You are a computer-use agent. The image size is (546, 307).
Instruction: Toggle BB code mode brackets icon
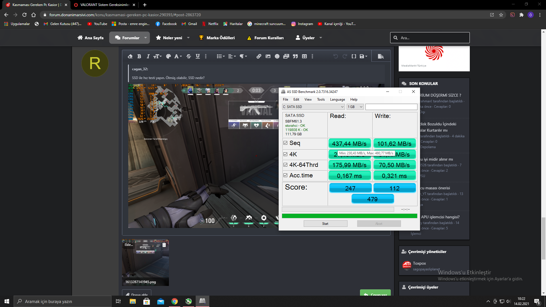click(354, 56)
